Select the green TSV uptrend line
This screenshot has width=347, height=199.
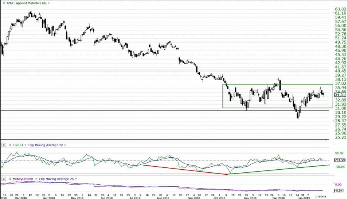tap(279, 170)
